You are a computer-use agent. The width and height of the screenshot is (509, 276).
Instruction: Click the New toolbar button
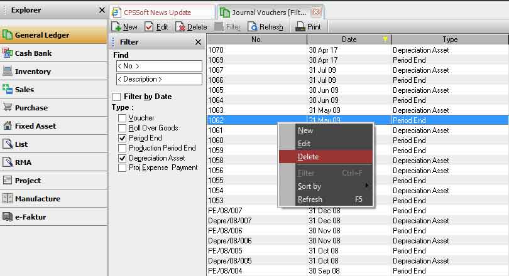(x=124, y=27)
